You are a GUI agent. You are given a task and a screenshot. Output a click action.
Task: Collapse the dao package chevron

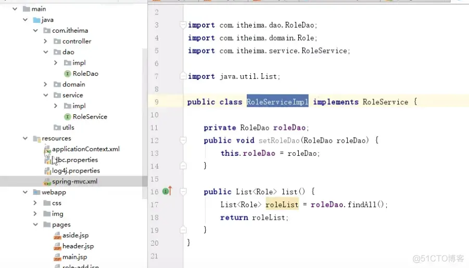click(x=45, y=52)
